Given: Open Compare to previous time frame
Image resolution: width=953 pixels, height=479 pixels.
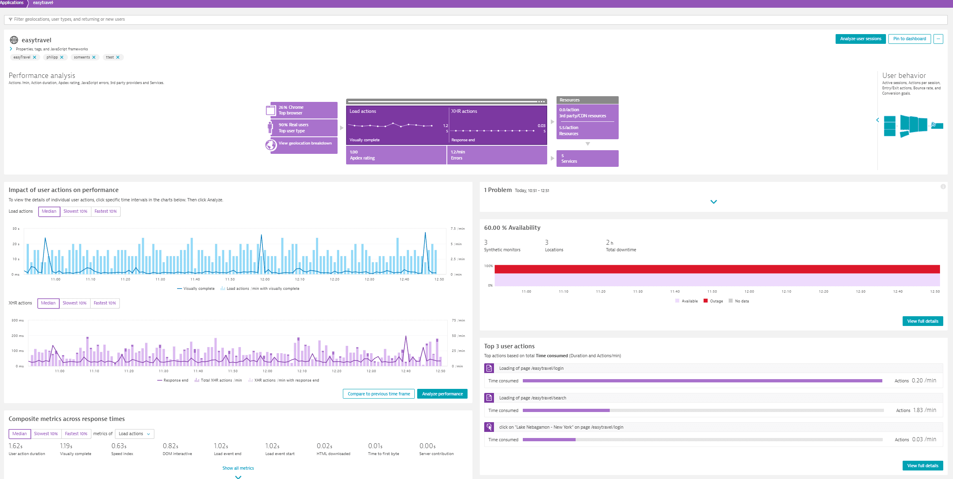Looking at the screenshot, I should pyautogui.click(x=379, y=393).
